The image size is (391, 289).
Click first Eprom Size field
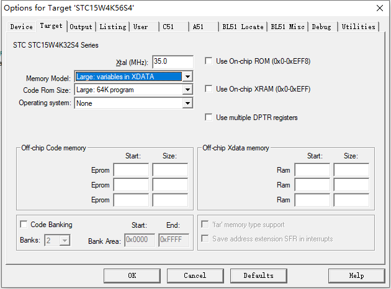[x=170, y=170]
